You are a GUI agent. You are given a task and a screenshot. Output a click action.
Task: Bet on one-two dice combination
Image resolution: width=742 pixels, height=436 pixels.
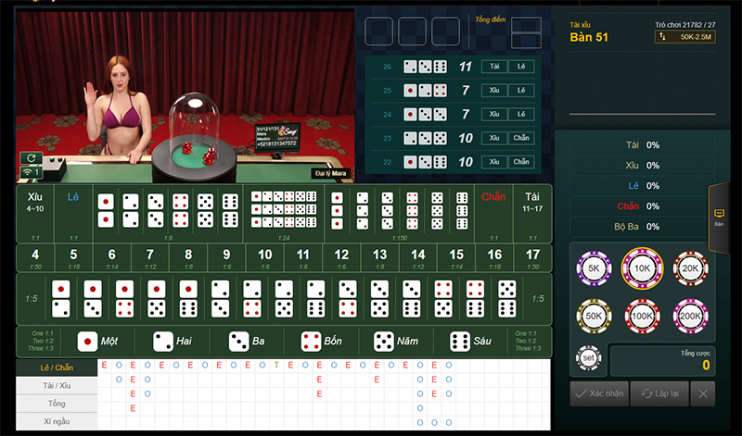click(x=60, y=299)
